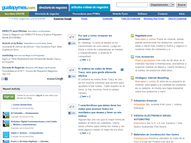Screen dimensions: 191x143
Task: Open the Regateale.com listing
Action: [144, 36]
